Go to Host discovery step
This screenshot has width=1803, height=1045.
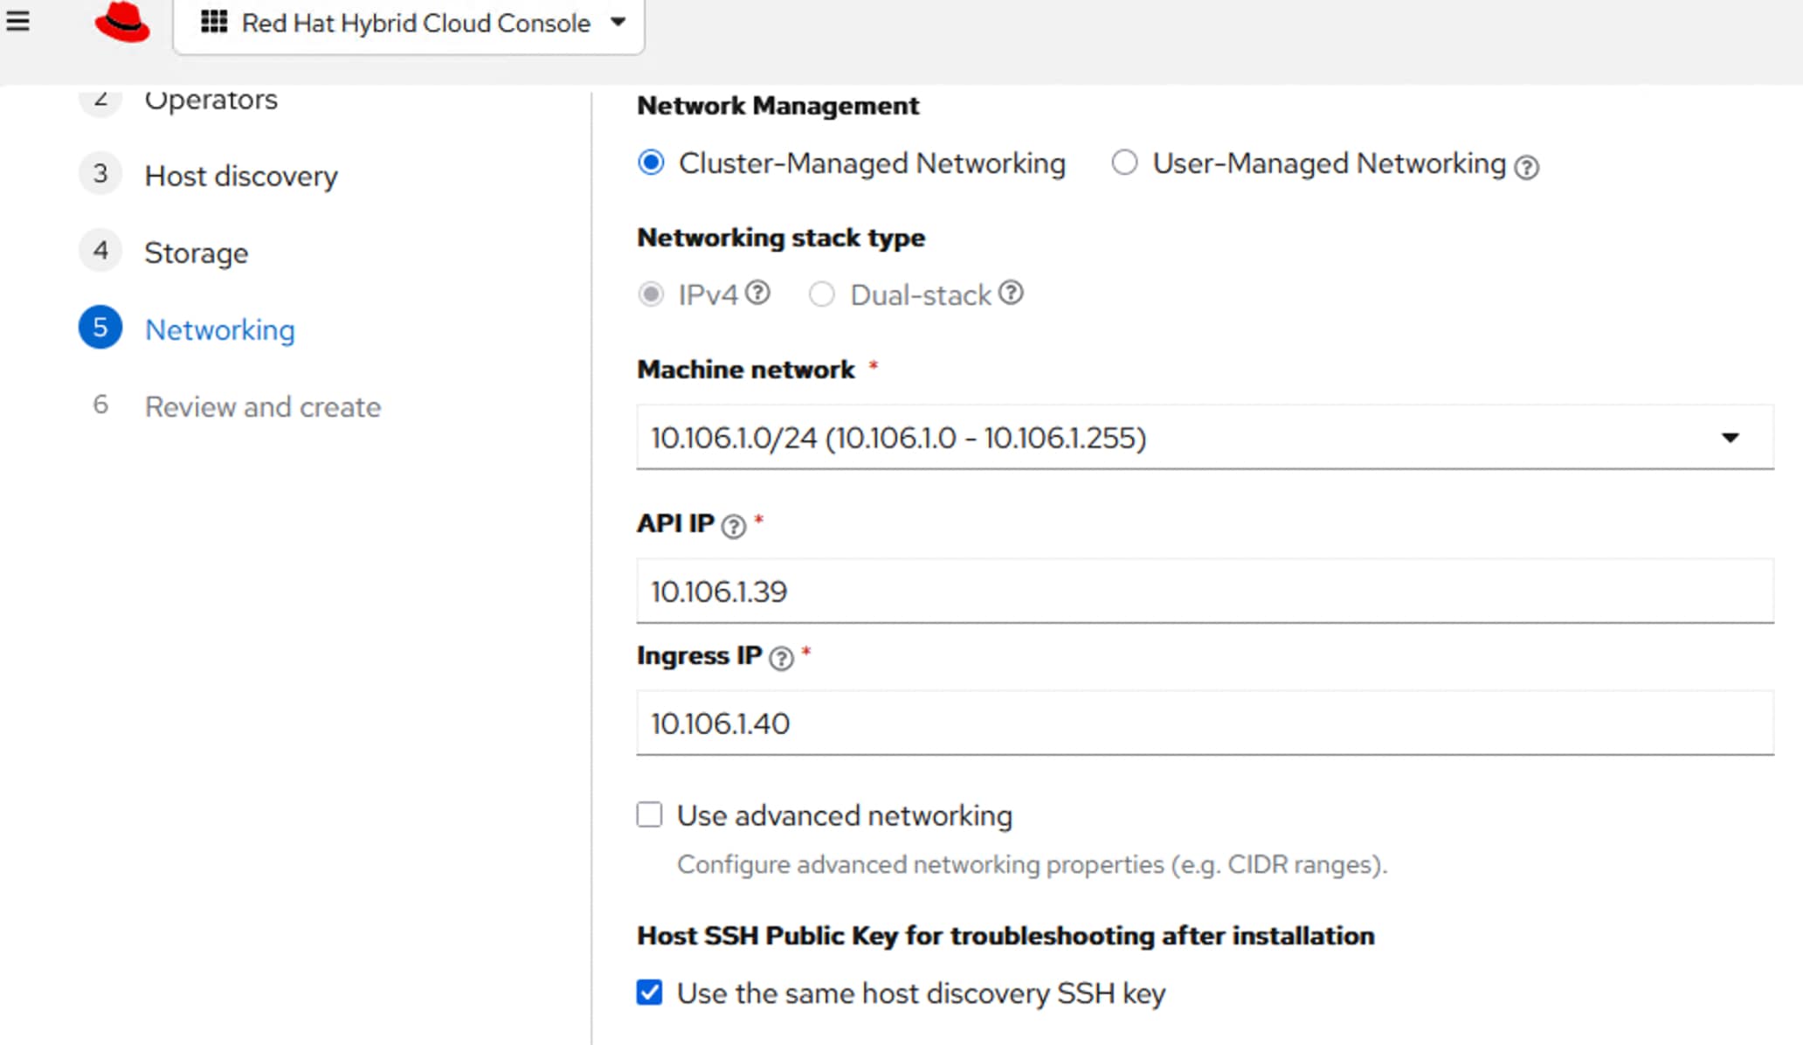(240, 176)
